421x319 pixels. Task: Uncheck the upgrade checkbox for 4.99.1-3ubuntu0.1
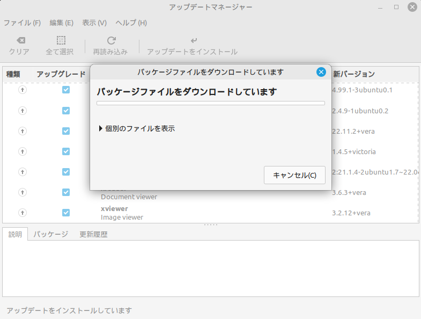(66, 90)
